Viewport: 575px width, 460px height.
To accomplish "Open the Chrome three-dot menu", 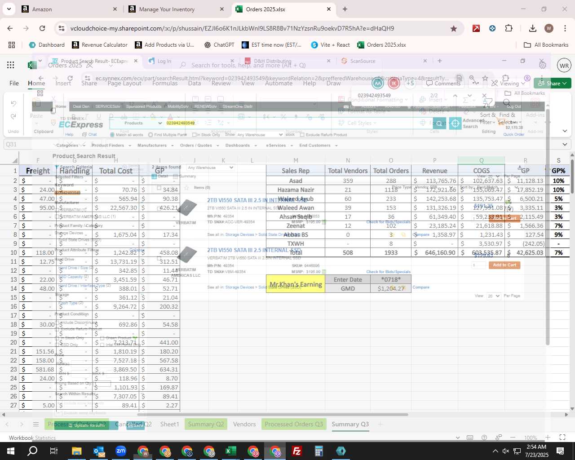I will click(565, 28).
